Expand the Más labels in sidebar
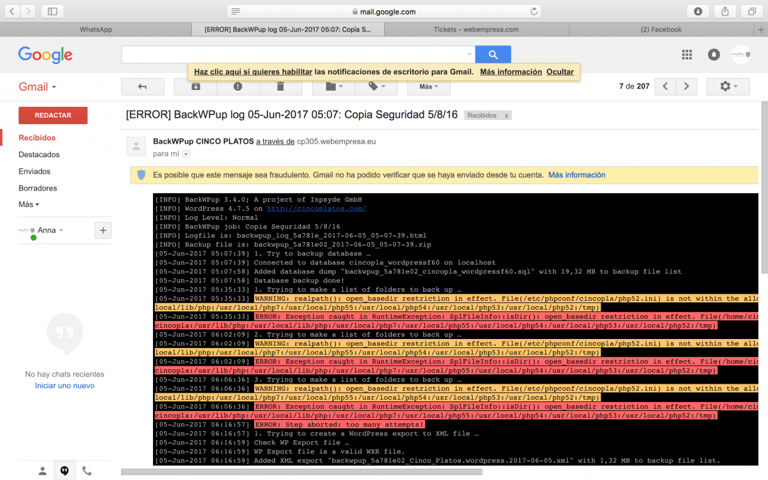Image resolution: width=768 pixels, height=480 pixels. pos(29,204)
